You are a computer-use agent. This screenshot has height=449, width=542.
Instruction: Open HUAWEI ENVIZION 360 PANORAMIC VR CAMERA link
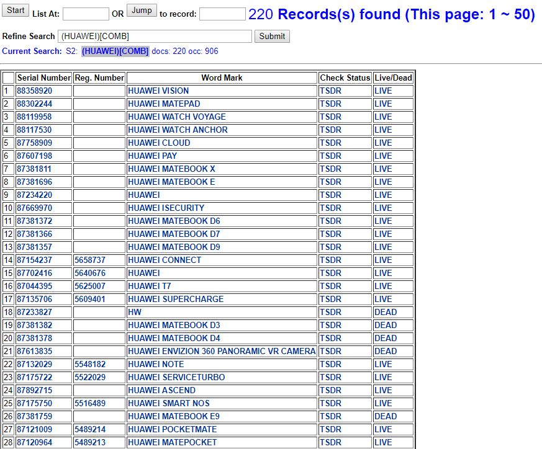(222, 351)
